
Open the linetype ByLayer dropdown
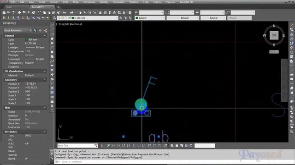198,18
